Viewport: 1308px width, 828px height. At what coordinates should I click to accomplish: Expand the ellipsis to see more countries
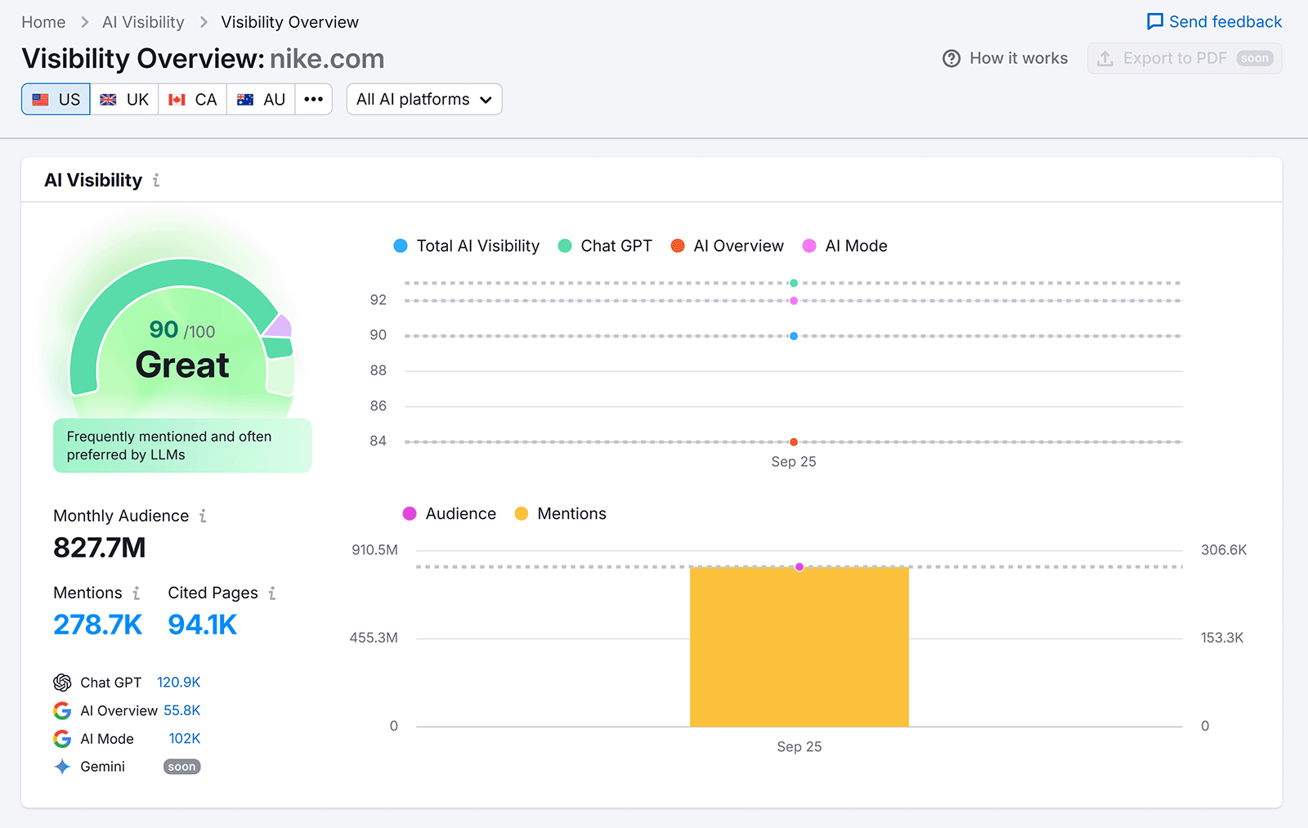313,99
